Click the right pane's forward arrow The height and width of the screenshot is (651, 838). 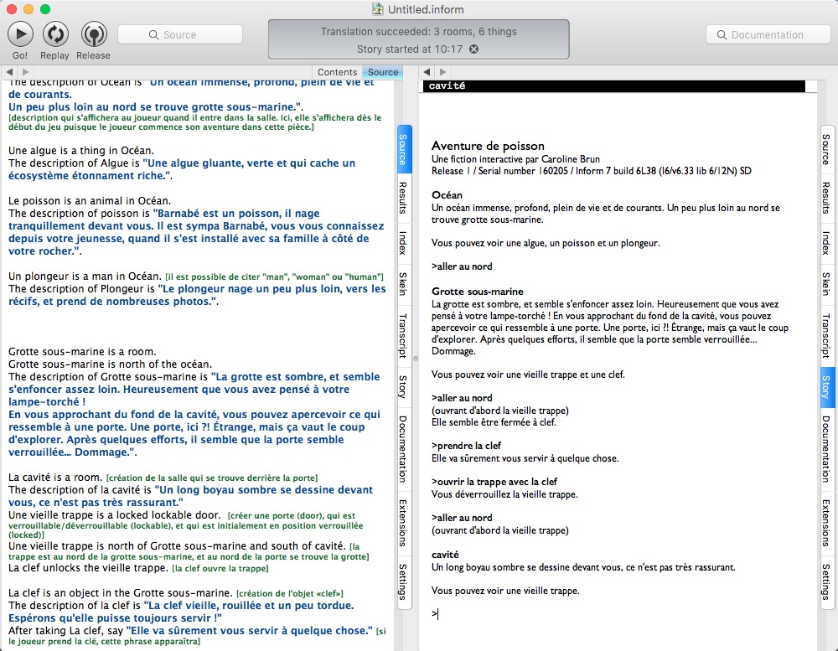442,72
